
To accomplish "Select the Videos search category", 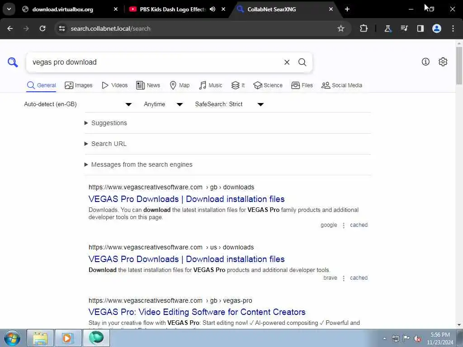I will [x=114, y=85].
